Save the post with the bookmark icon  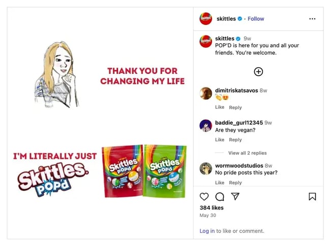(312, 197)
